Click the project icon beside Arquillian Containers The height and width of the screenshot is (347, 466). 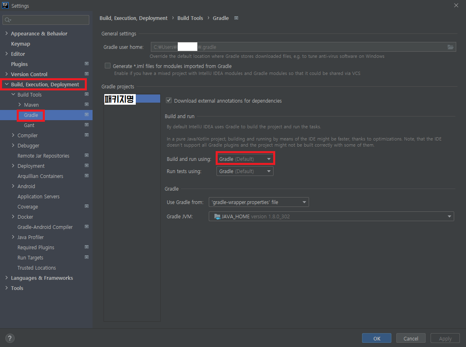87,176
